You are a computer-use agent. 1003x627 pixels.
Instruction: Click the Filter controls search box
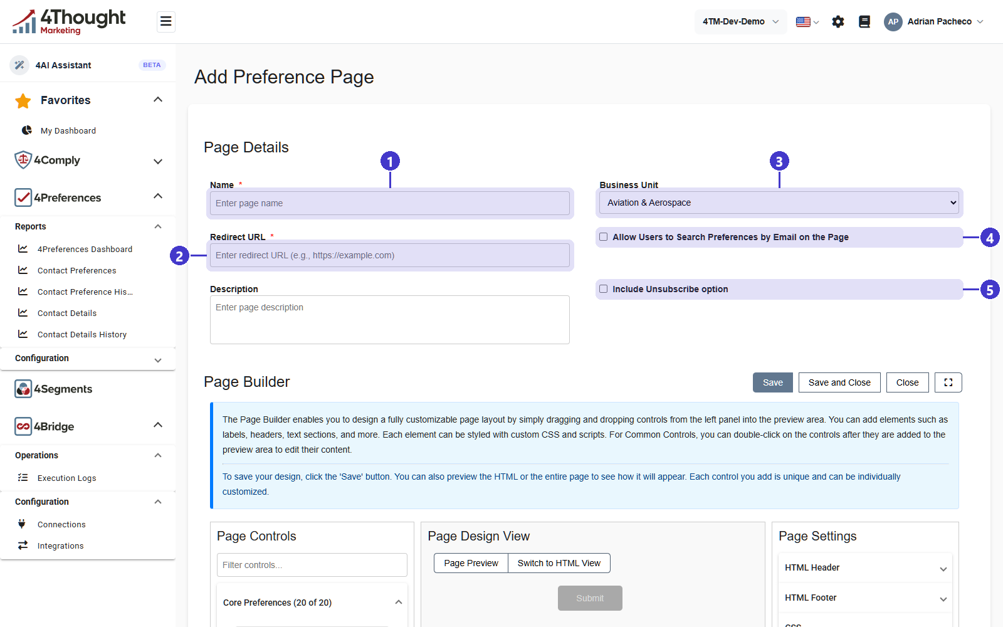point(312,565)
